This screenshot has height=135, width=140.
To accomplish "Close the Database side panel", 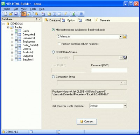I will [40, 19].
